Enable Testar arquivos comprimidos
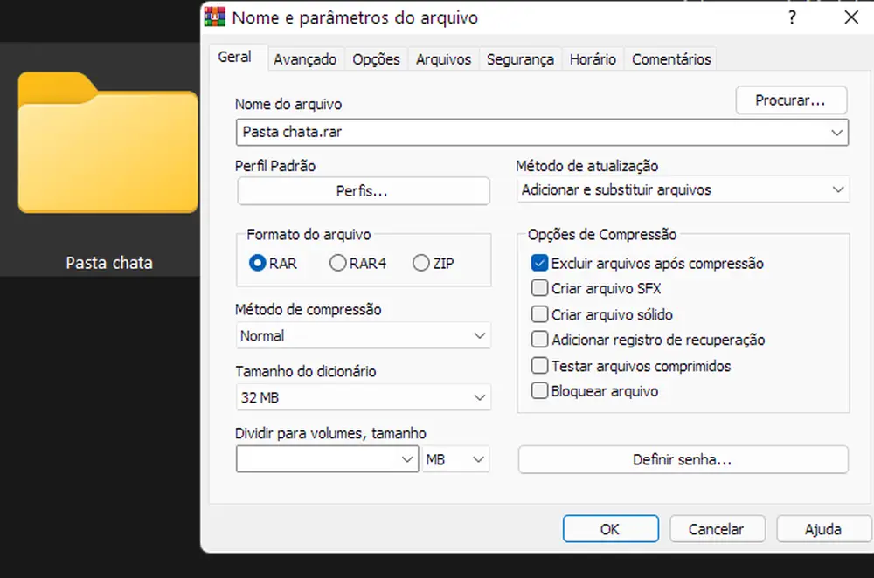 pyautogui.click(x=539, y=366)
